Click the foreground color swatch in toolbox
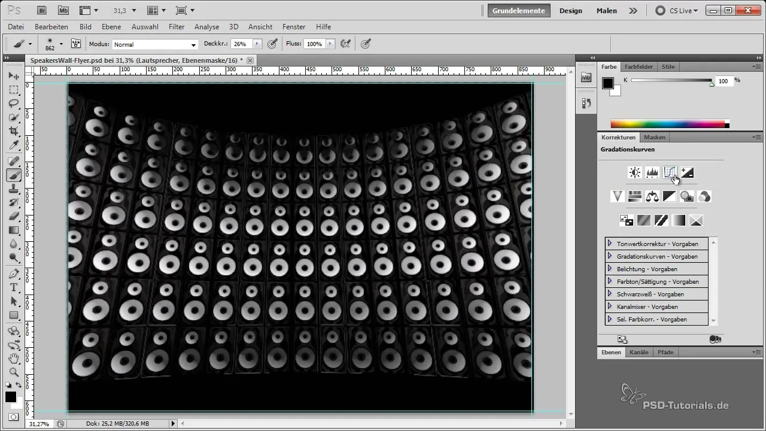Viewport: 766px width, 431px height. (11, 397)
